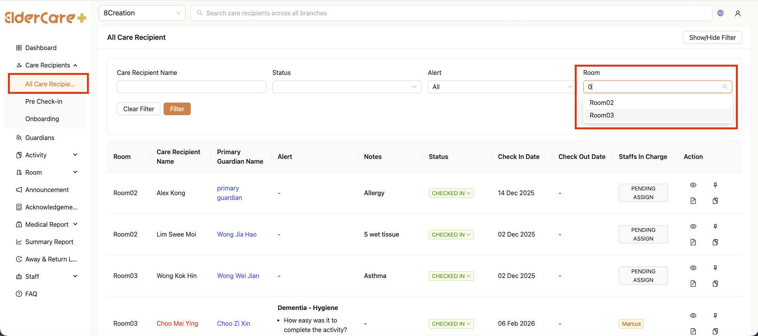This screenshot has width=758, height=336.
Task: Go to Pre Check-in page
Action: 44,101
